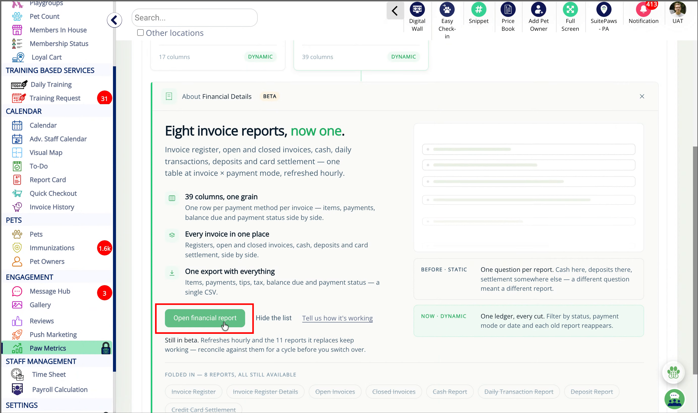Toggle Full Screen mode icon

[x=570, y=10]
